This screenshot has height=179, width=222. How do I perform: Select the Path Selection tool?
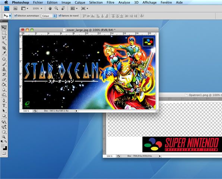click(4, 111)
